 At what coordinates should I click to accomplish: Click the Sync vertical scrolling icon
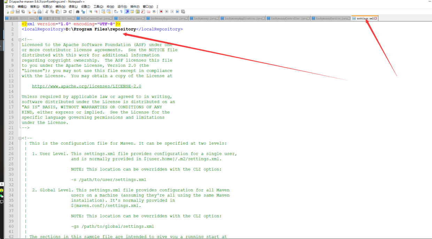[103, 11]
